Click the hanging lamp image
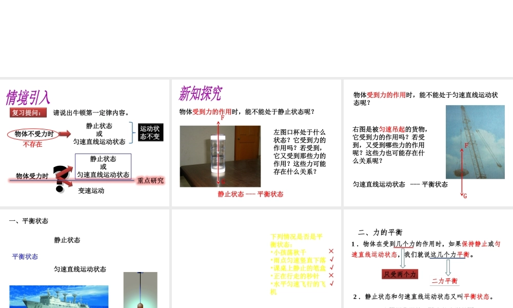The height and width of the screenshot is (308, 513). pos(141,290)
